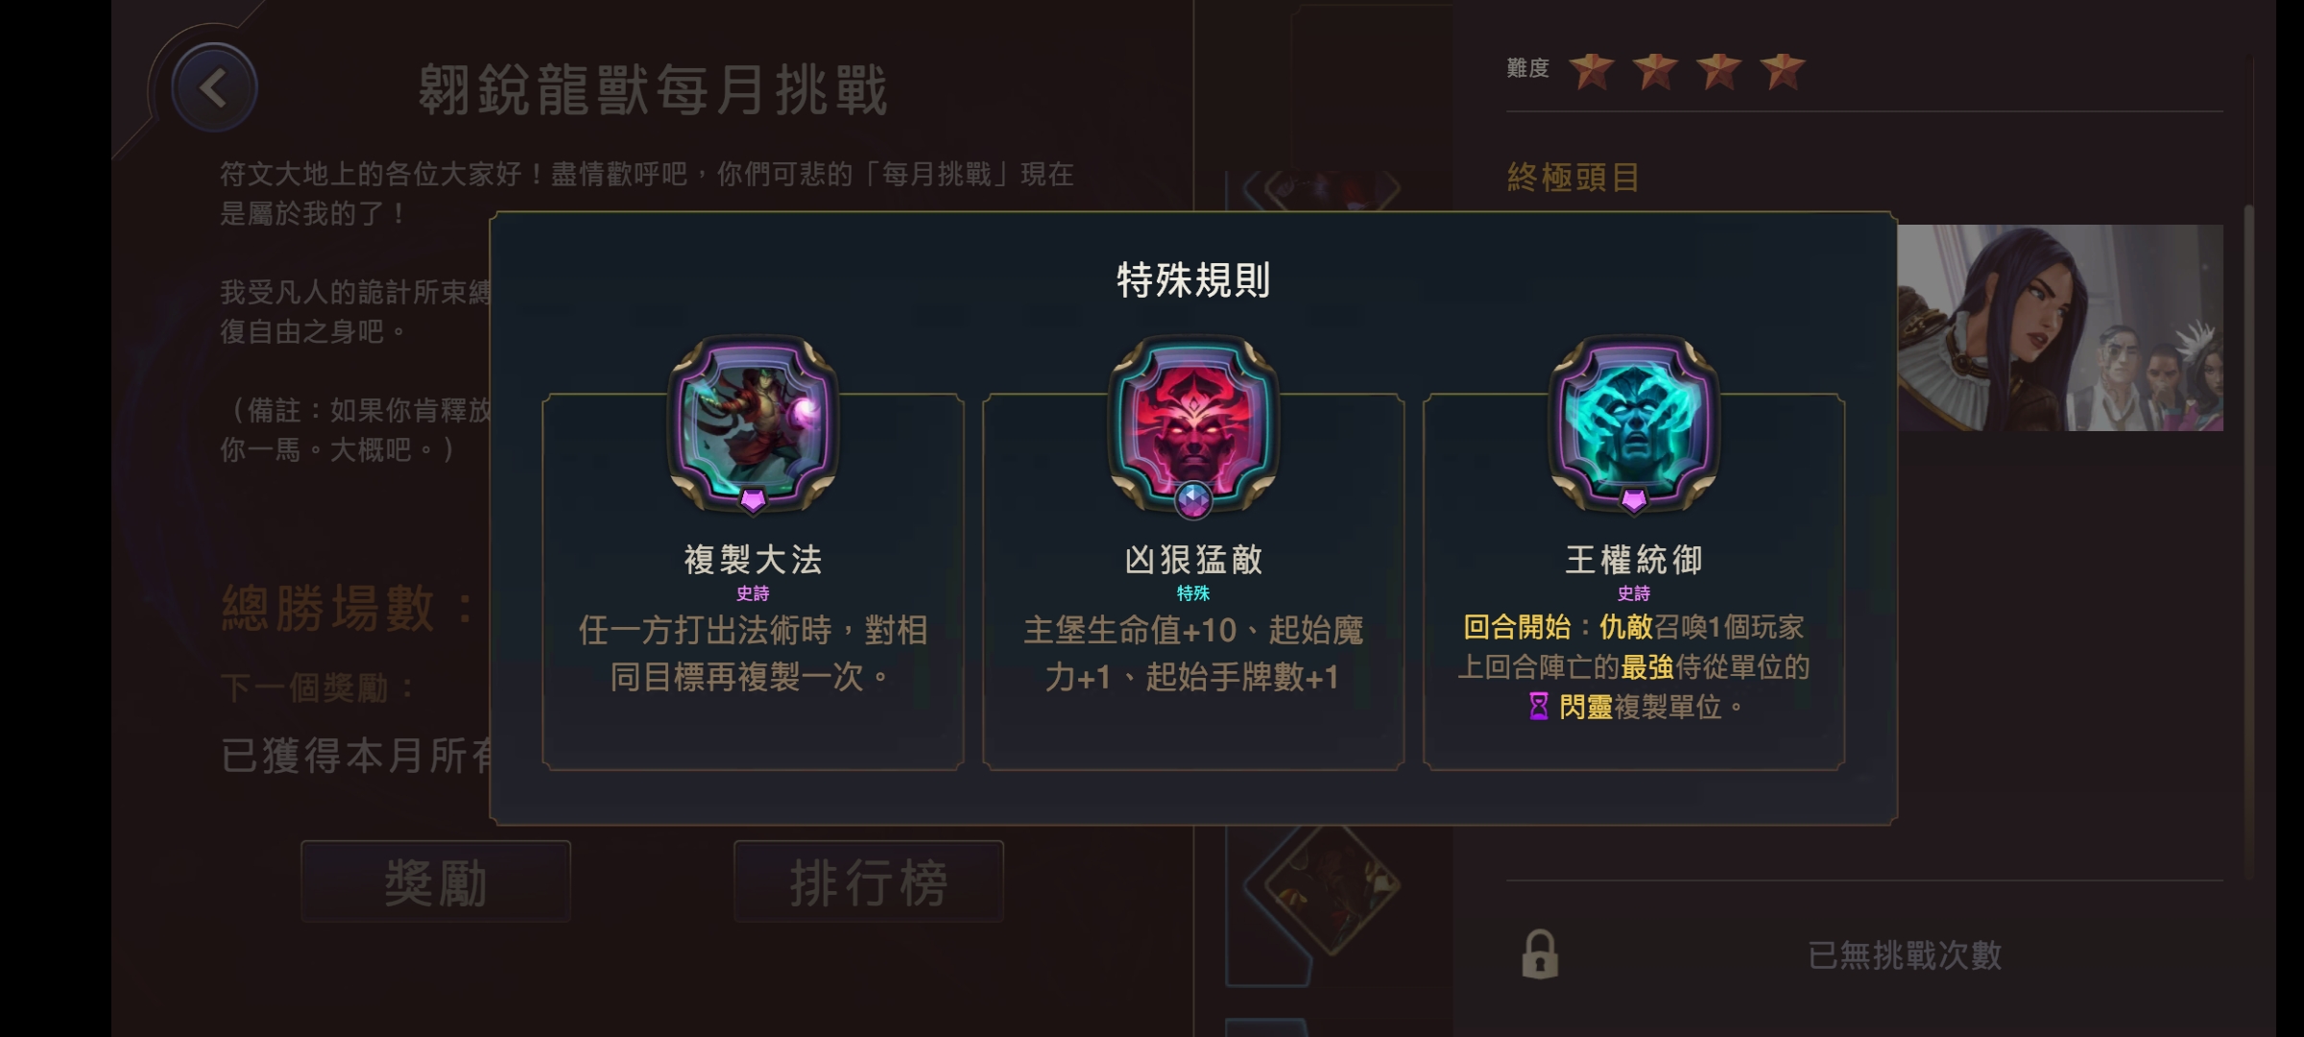Tap the blue special gem under 凶狠猛敵
The height and width of the screenshot is (1037, 2304).
(x=1193, y=500)
